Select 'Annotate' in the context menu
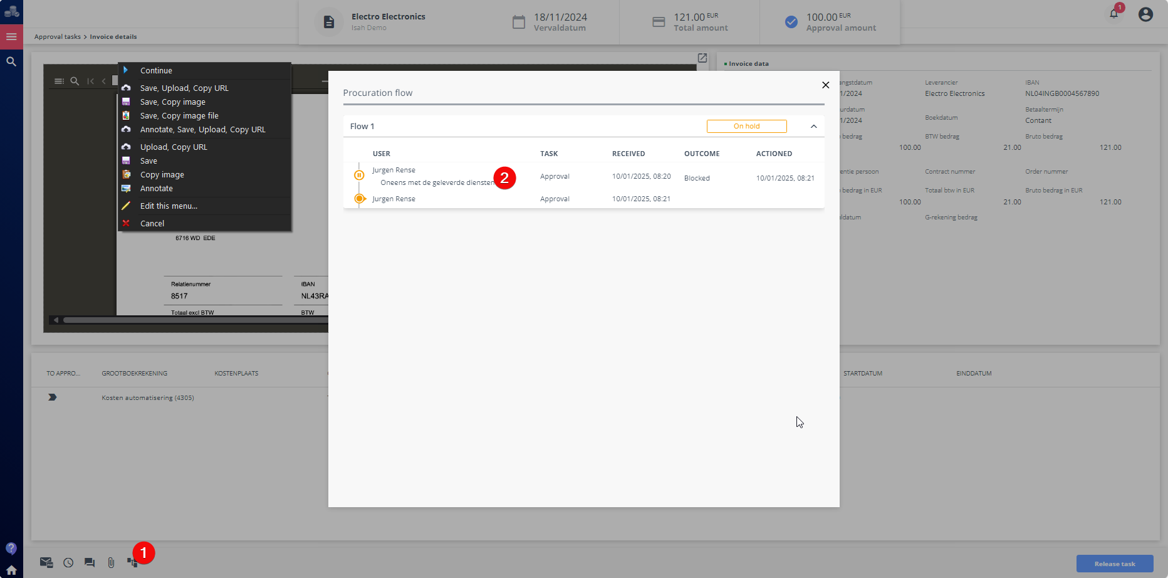This screenshot has width=1168, height=578. (x=157, y=189)
